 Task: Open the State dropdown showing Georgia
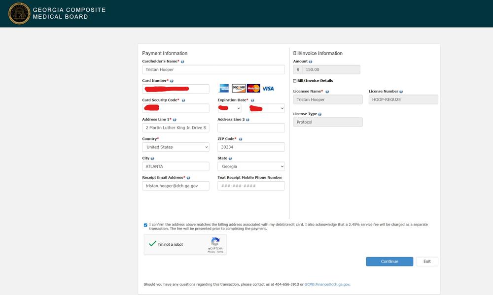tap(251, 166)
